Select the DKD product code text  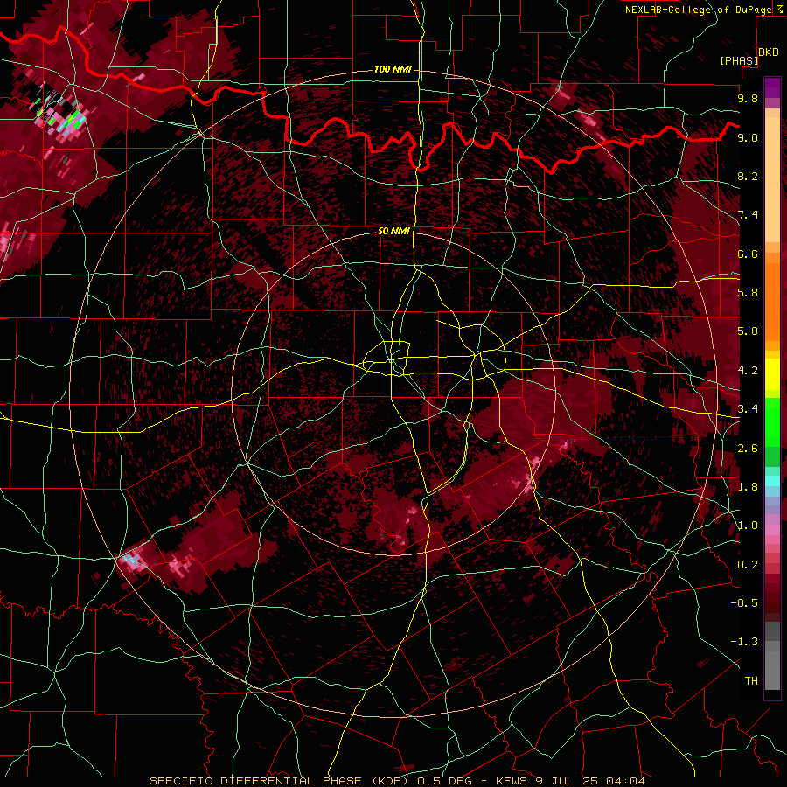click(768, 52)
